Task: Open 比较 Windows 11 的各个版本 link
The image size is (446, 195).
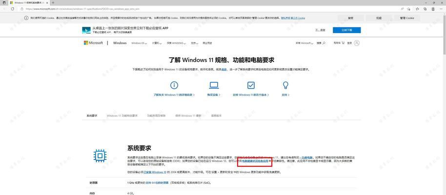Action: (251, 95)
